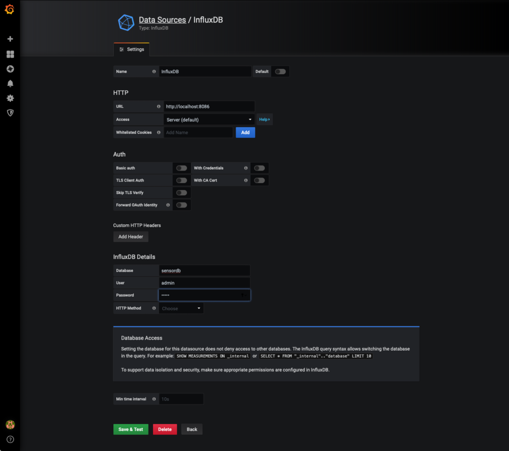
Task: Click the red Delete button
Action: coord(165,429)
